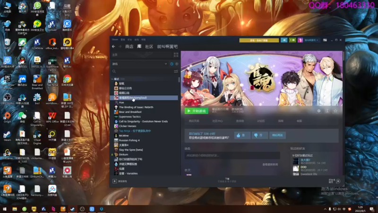The image size is (378, 213).
Task: Toggle favorite star for this game
Action: tap(335, 111)
